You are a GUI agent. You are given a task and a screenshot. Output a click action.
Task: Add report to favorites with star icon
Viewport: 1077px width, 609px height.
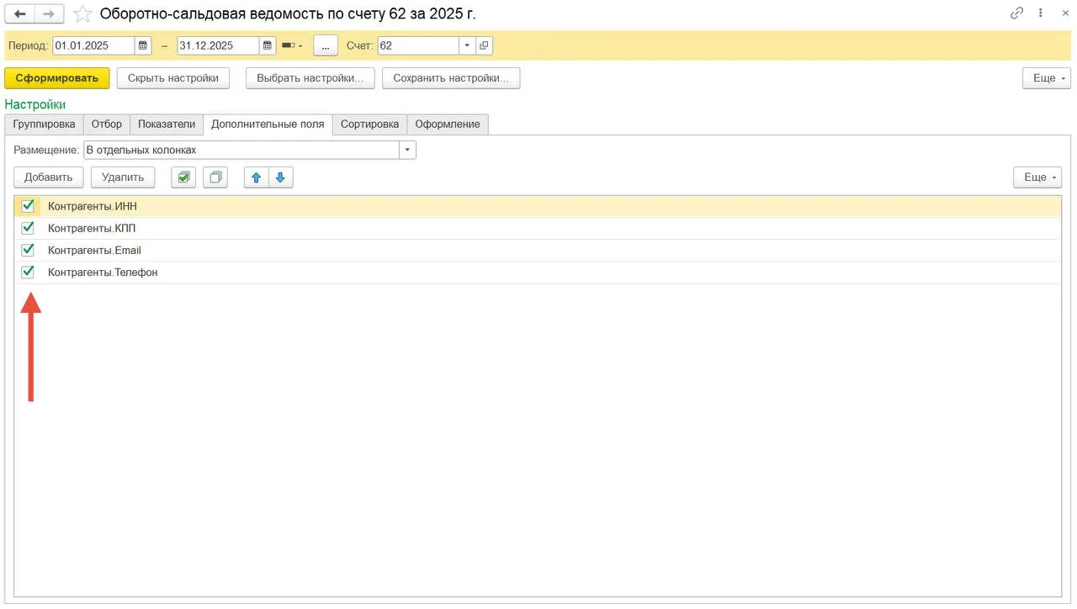[x=82, y=13]
